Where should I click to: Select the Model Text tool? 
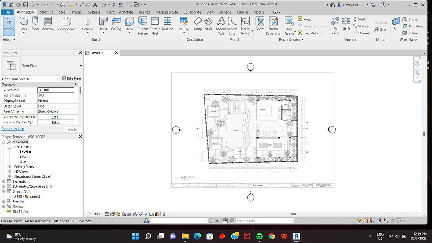coord(221,26)
